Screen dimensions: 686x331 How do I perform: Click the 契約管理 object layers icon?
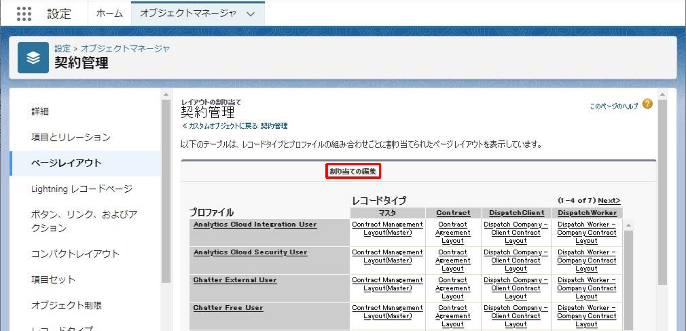point(33,58)
